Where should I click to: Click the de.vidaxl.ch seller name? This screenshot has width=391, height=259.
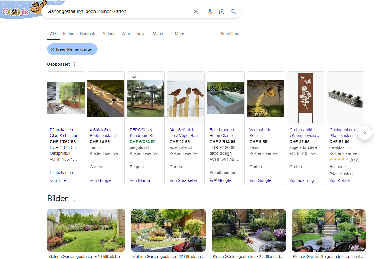tap(340, 148)
